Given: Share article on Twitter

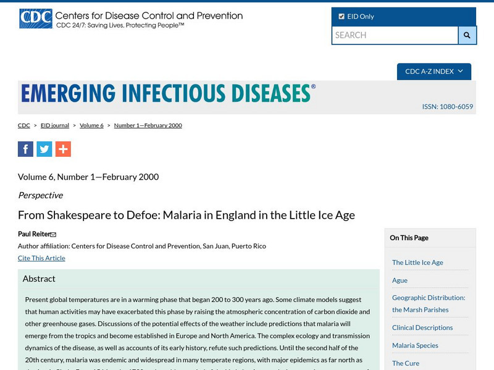Looking at the screenshot, I should 44,149.
